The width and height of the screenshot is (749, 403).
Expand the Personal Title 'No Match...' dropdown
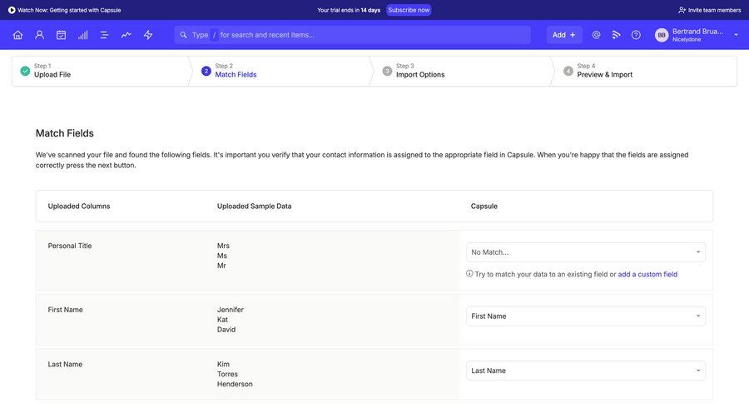coord(585,252)
